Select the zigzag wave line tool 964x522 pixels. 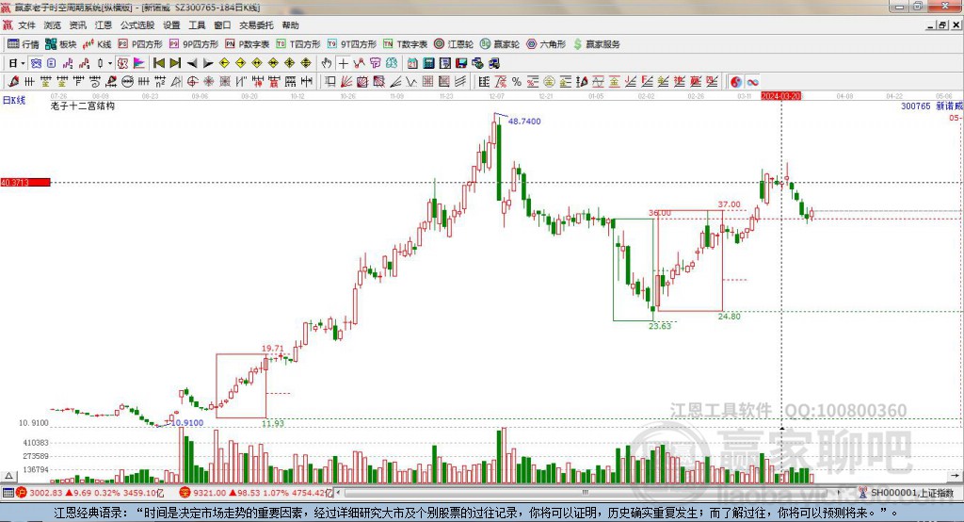tap(410, 82)
